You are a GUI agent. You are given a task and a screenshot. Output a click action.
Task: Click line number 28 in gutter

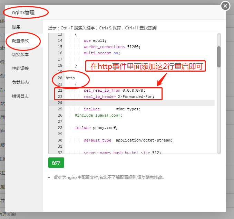(60, 128)
